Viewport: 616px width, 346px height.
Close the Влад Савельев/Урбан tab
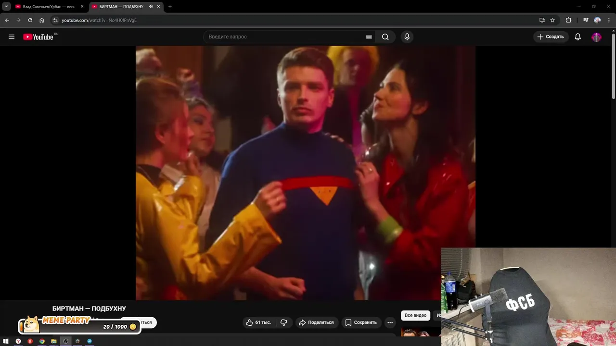click(82, 7)
